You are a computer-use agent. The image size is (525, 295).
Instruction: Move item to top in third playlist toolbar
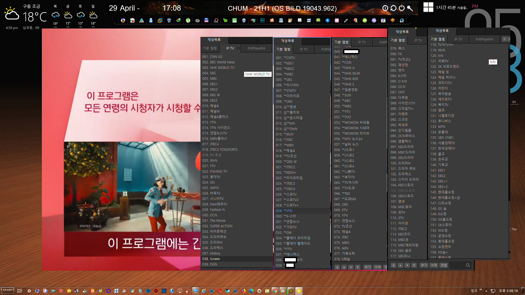point(337,267)
